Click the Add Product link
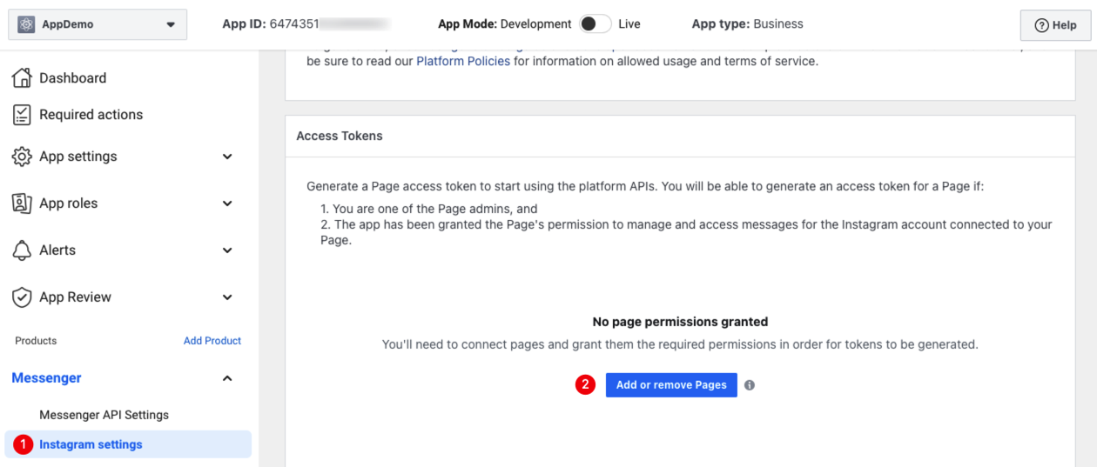The height and width of the screenshot is (467, 1097). pyautogui.click(x=212, y=341)
